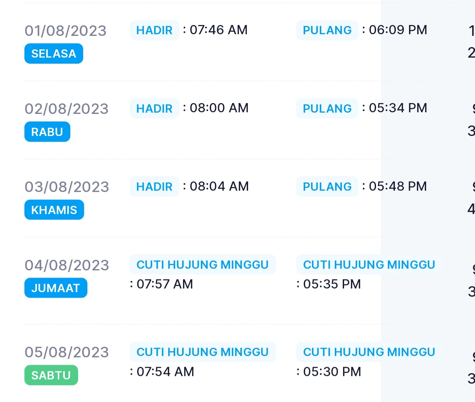Click the PULANG tag for 02/08/2023
475x402 pixels.
pos(327,108)
